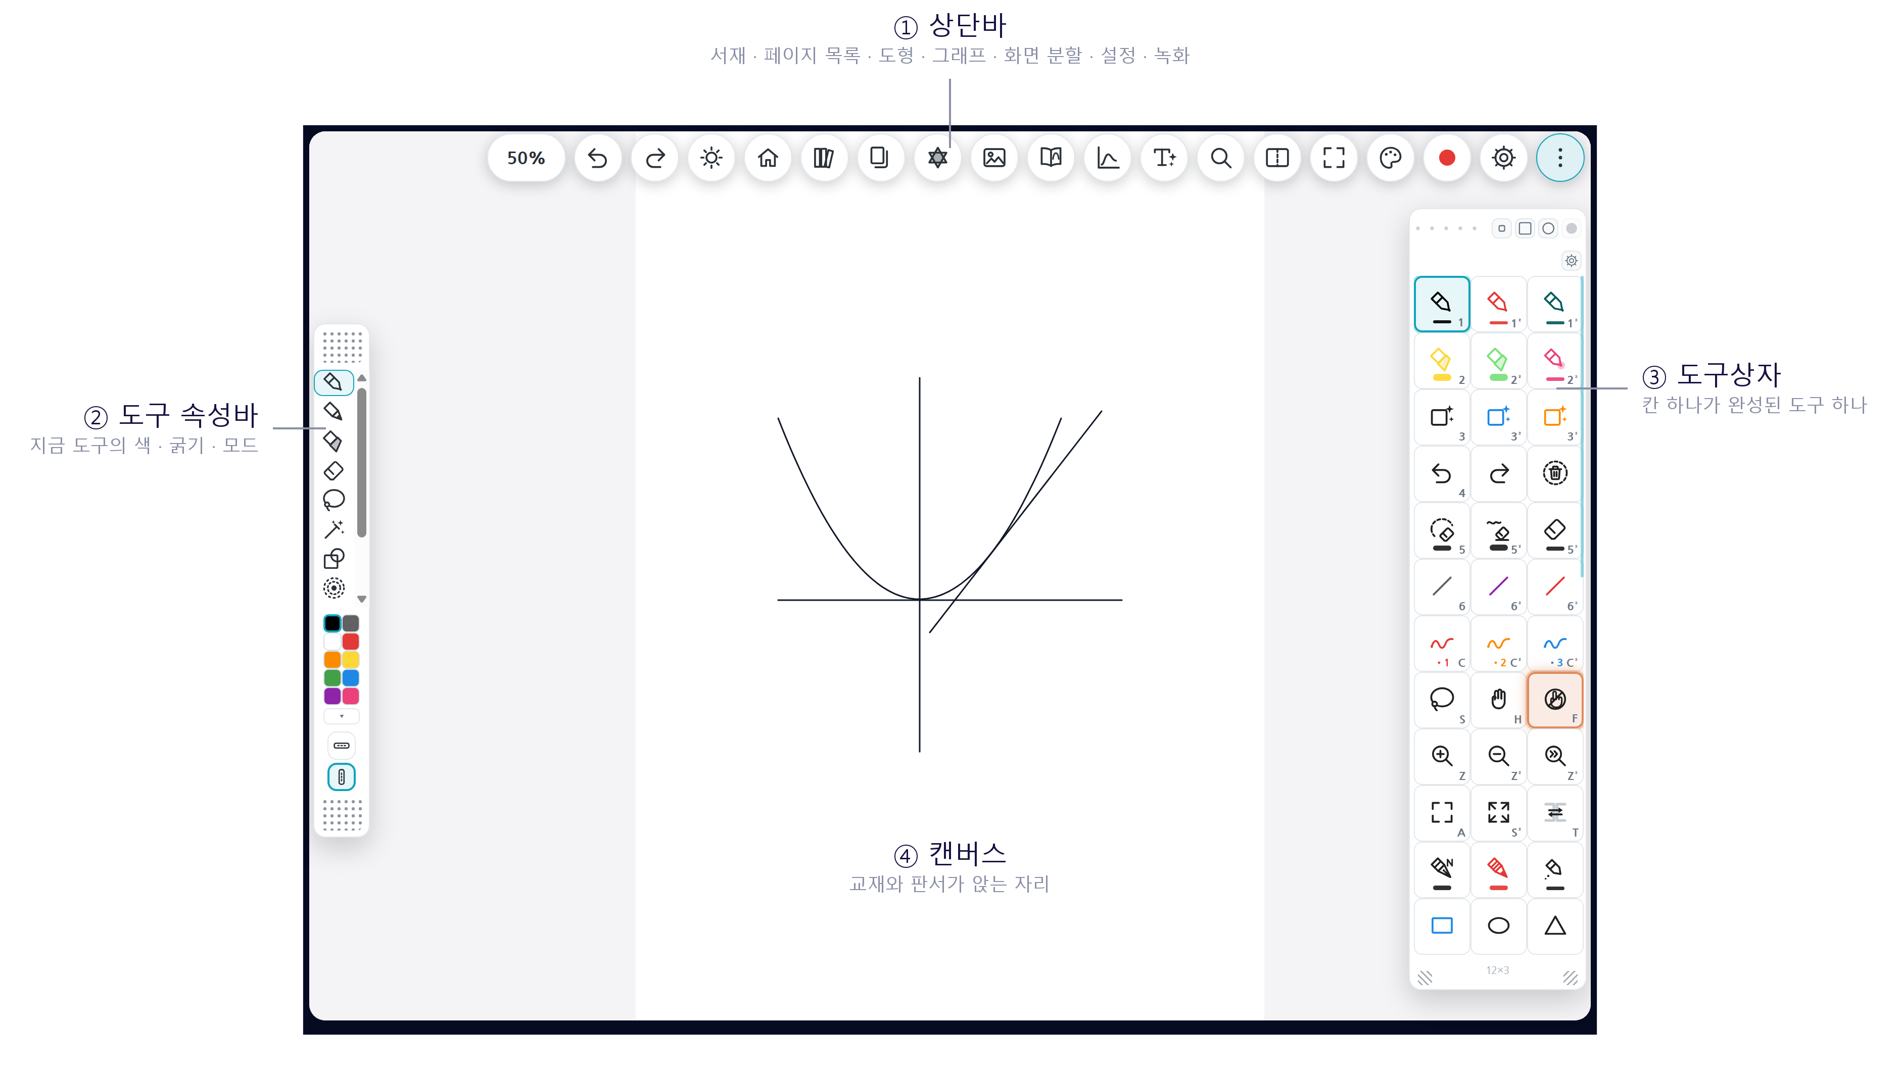Select the text tool icon in top bar

[1164, 157]
